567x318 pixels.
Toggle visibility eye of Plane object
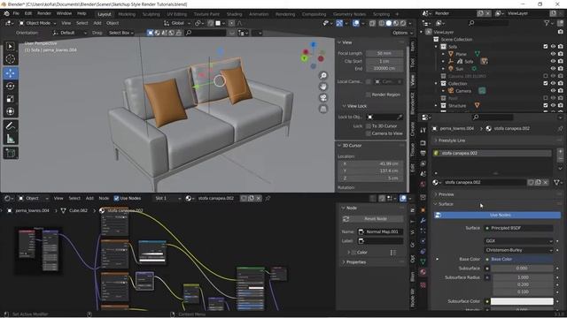(553, 54)
